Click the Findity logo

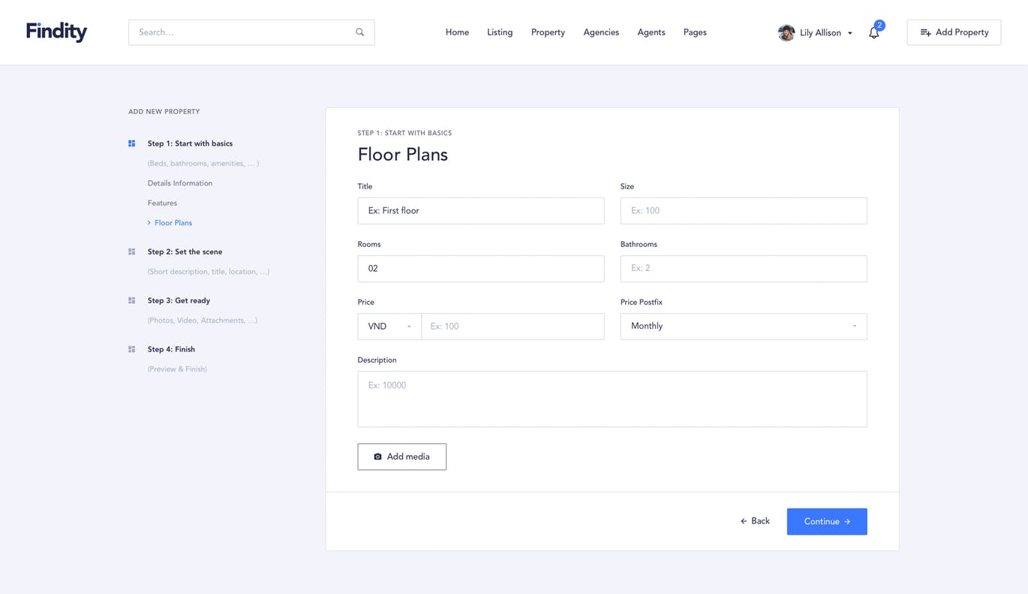coord(56,32)
